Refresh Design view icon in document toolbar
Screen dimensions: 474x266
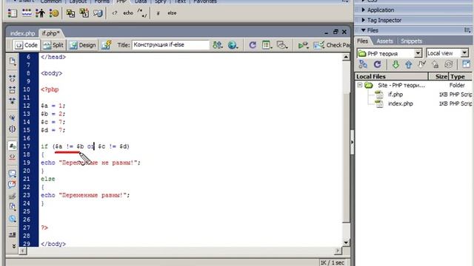[253, 45]
